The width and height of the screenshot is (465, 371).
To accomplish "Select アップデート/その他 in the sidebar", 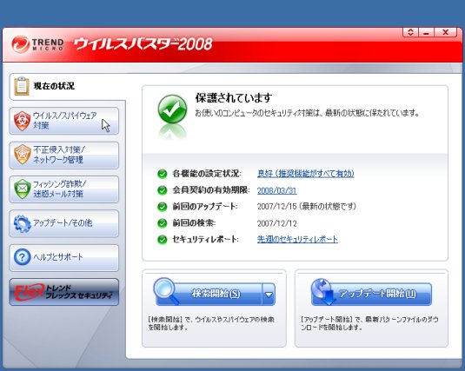I will (x=64, y=223).
